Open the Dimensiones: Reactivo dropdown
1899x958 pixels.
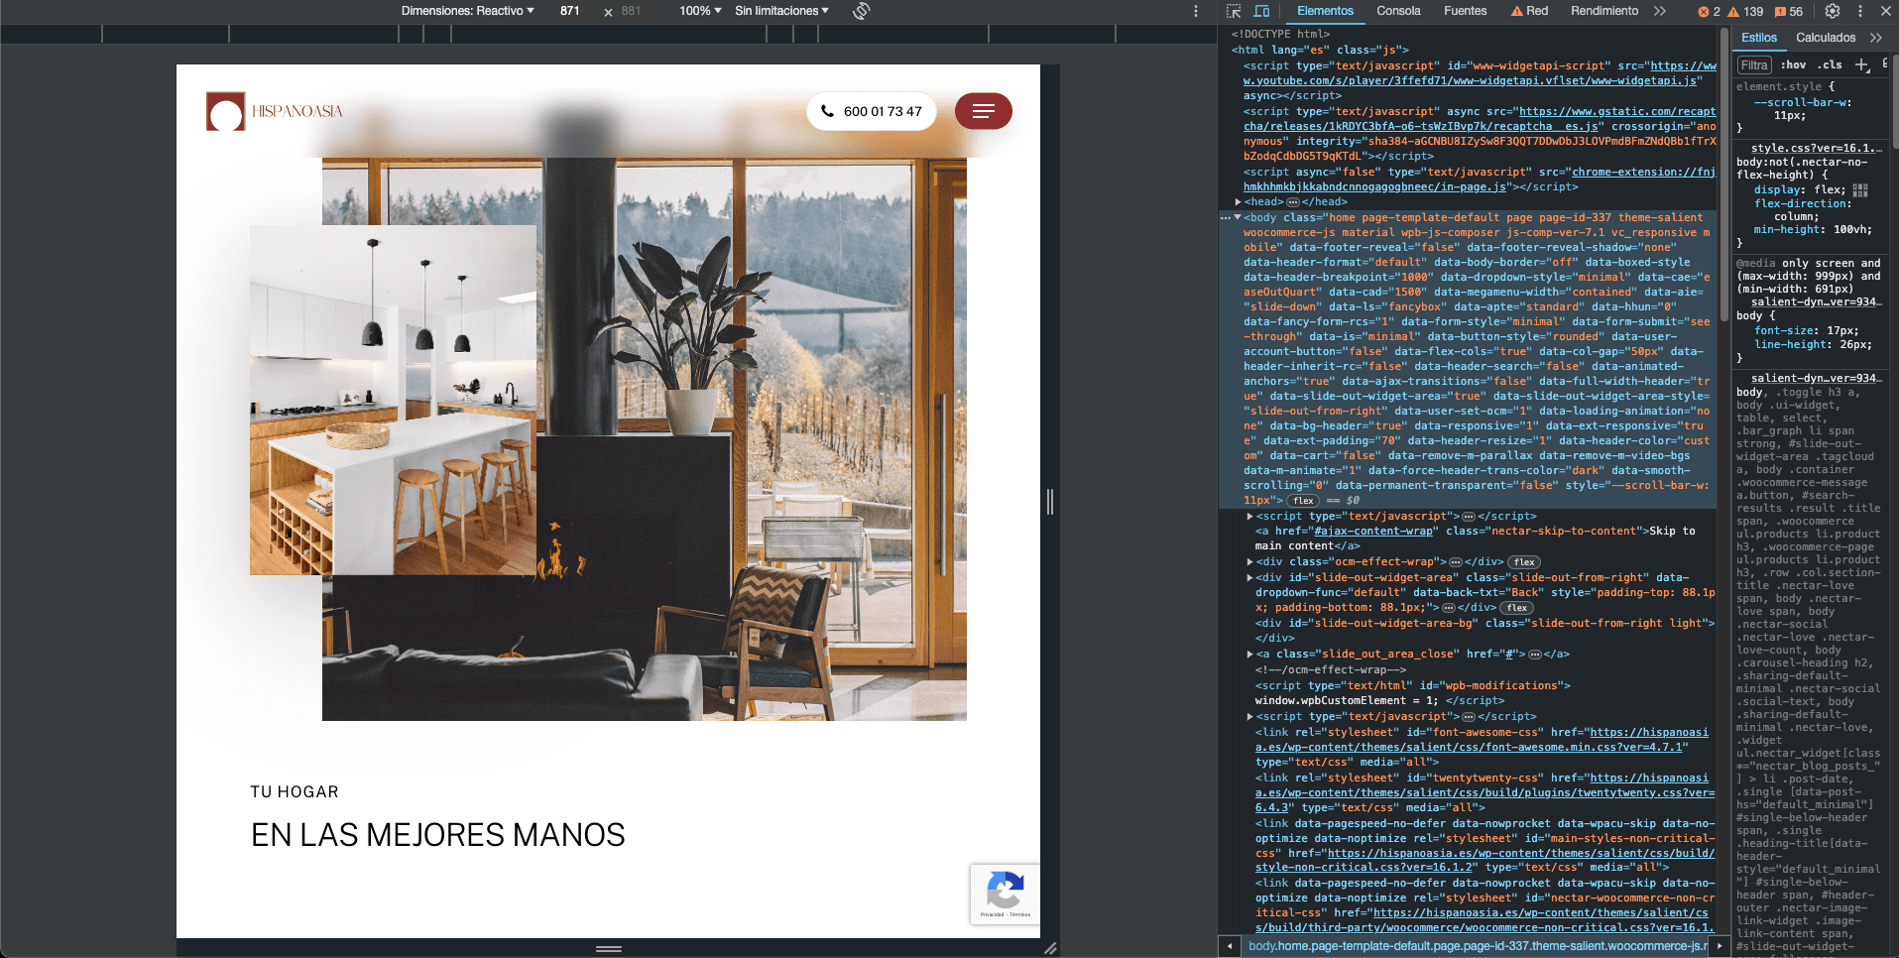pyautogui.click(x=467, y=11)
